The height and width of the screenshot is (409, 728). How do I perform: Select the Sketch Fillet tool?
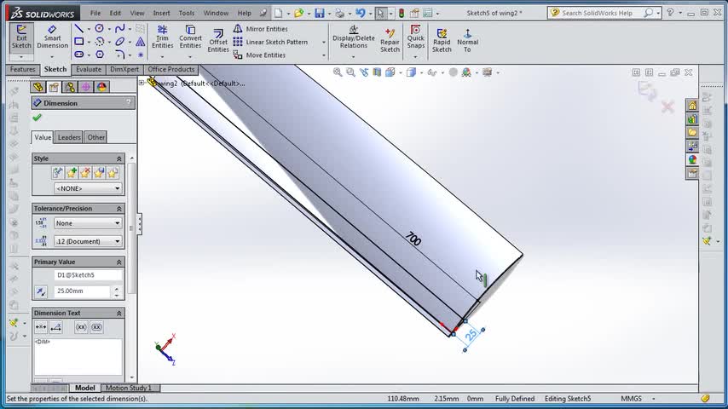(x=120, y=55)
